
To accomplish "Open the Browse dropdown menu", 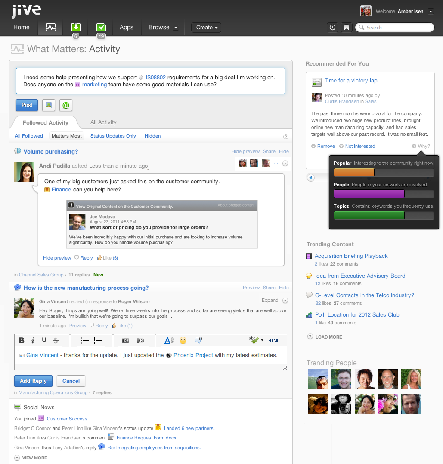I will coord(164,28).
